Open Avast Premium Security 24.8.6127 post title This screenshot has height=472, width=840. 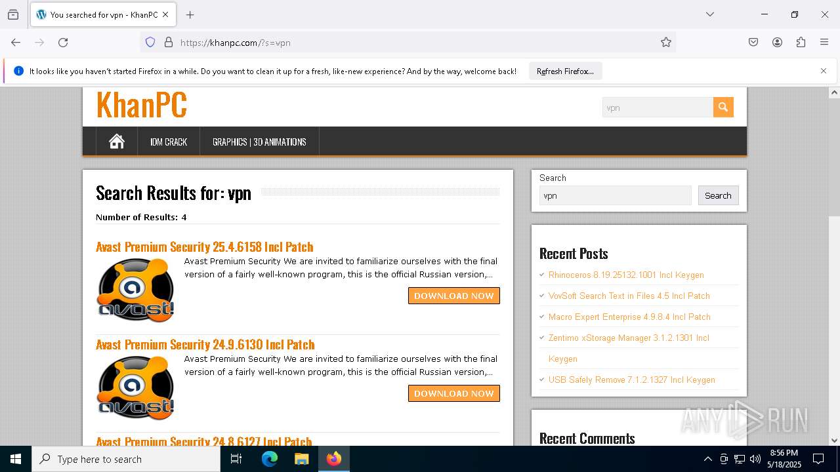coord(204,441)
